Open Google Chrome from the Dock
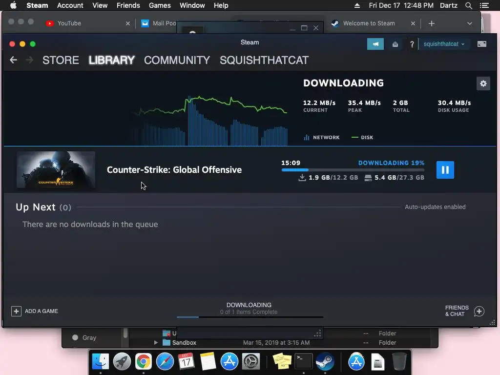500x375 pixels. pyautogui.click(x=144, y=362)
